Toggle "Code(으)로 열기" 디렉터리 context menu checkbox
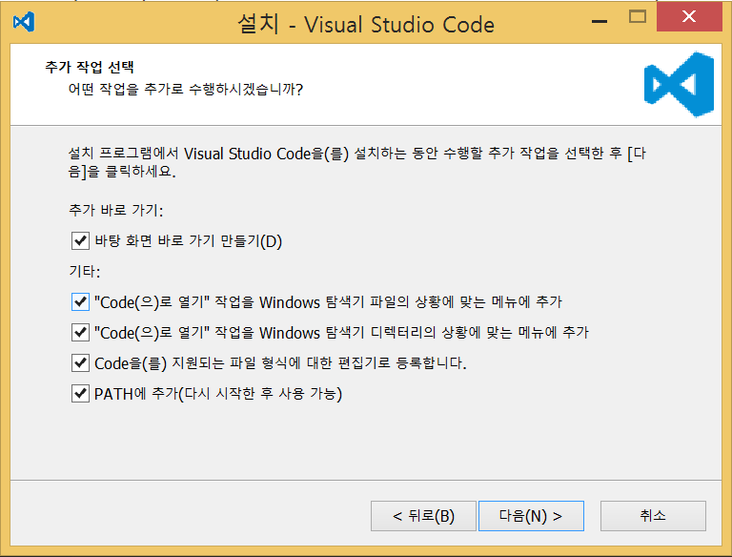Image resolution: width=732 pixels, height=557 pixels. coord(80,332)
